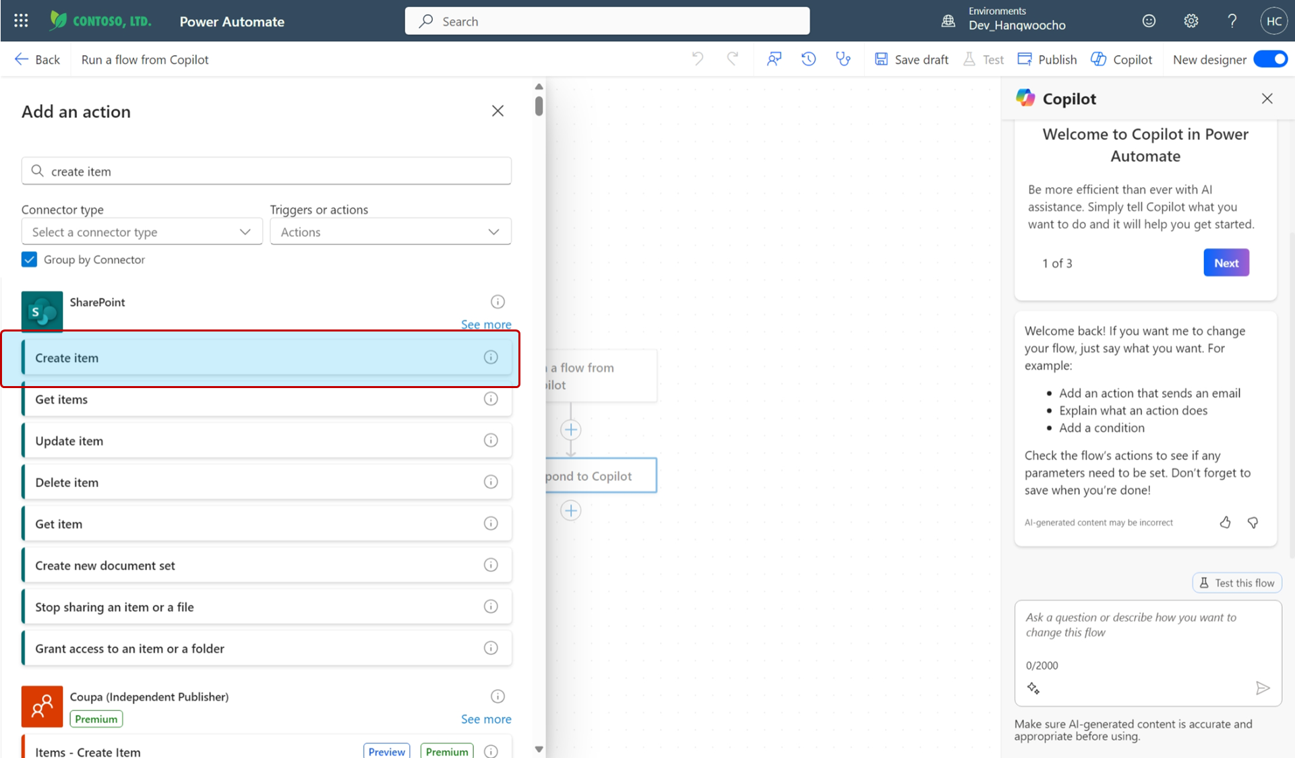
Task: Uncheck Group by Connector checkbox
Action: [29, 259]
